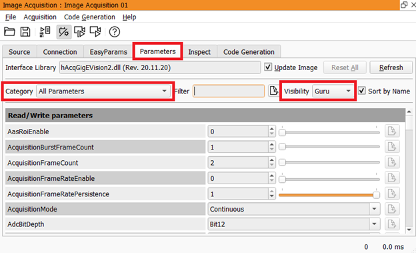Click the AcquisitionFrameCount value field

(238, 163)
